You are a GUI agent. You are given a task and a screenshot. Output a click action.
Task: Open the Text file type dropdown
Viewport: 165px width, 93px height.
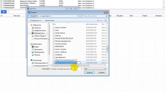95,69
